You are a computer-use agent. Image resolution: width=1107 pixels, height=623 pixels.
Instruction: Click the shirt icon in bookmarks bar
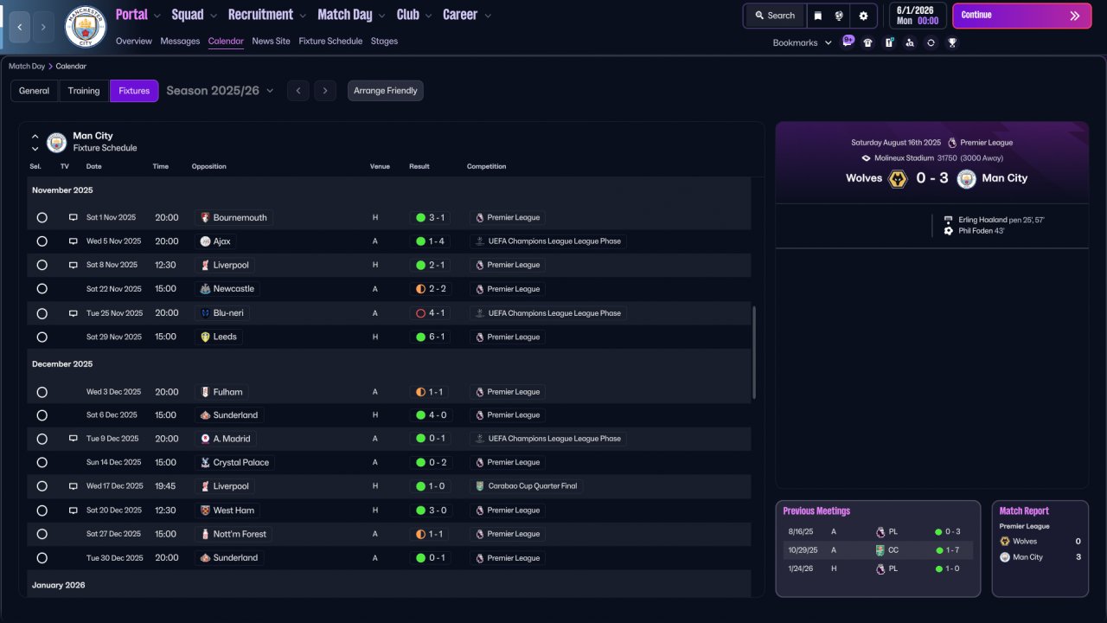868,42
